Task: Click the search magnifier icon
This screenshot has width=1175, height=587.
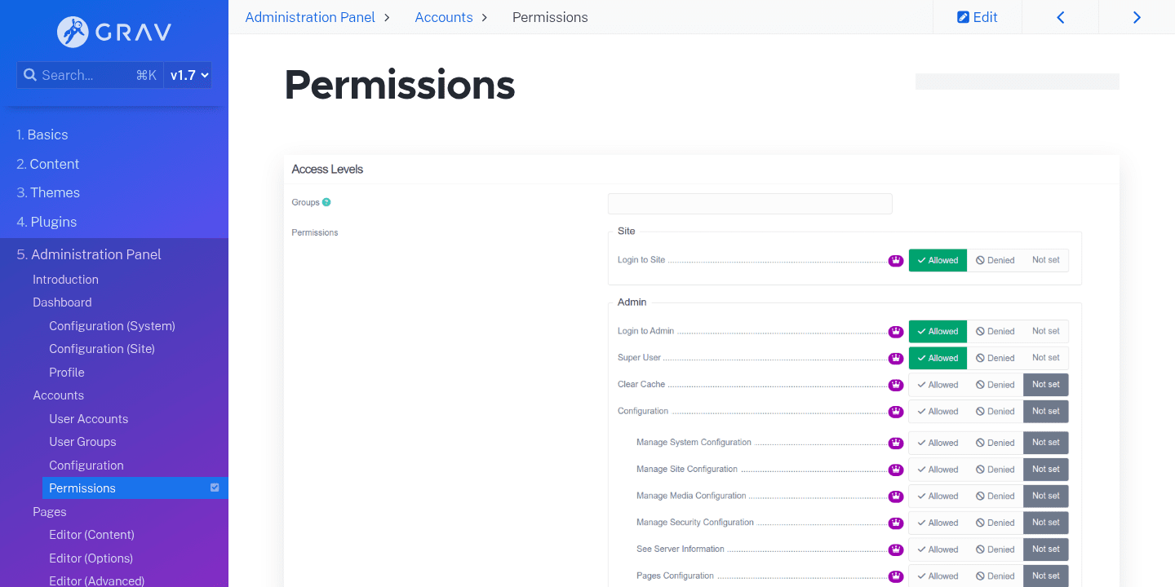Action: (30, 74)
